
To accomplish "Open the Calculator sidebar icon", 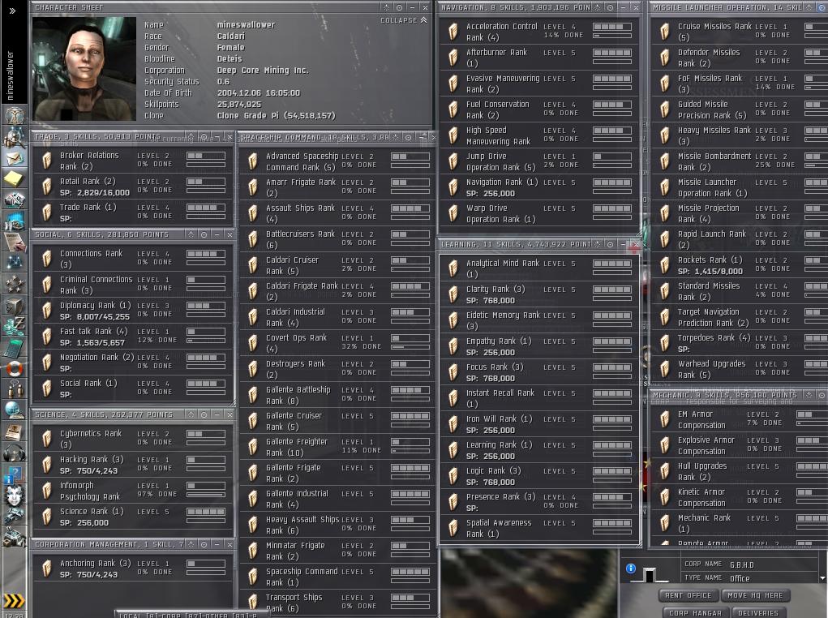I will pyautogui.click(x=15, y=348).
